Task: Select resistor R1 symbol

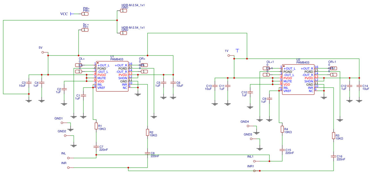Action: pos(96,126)
